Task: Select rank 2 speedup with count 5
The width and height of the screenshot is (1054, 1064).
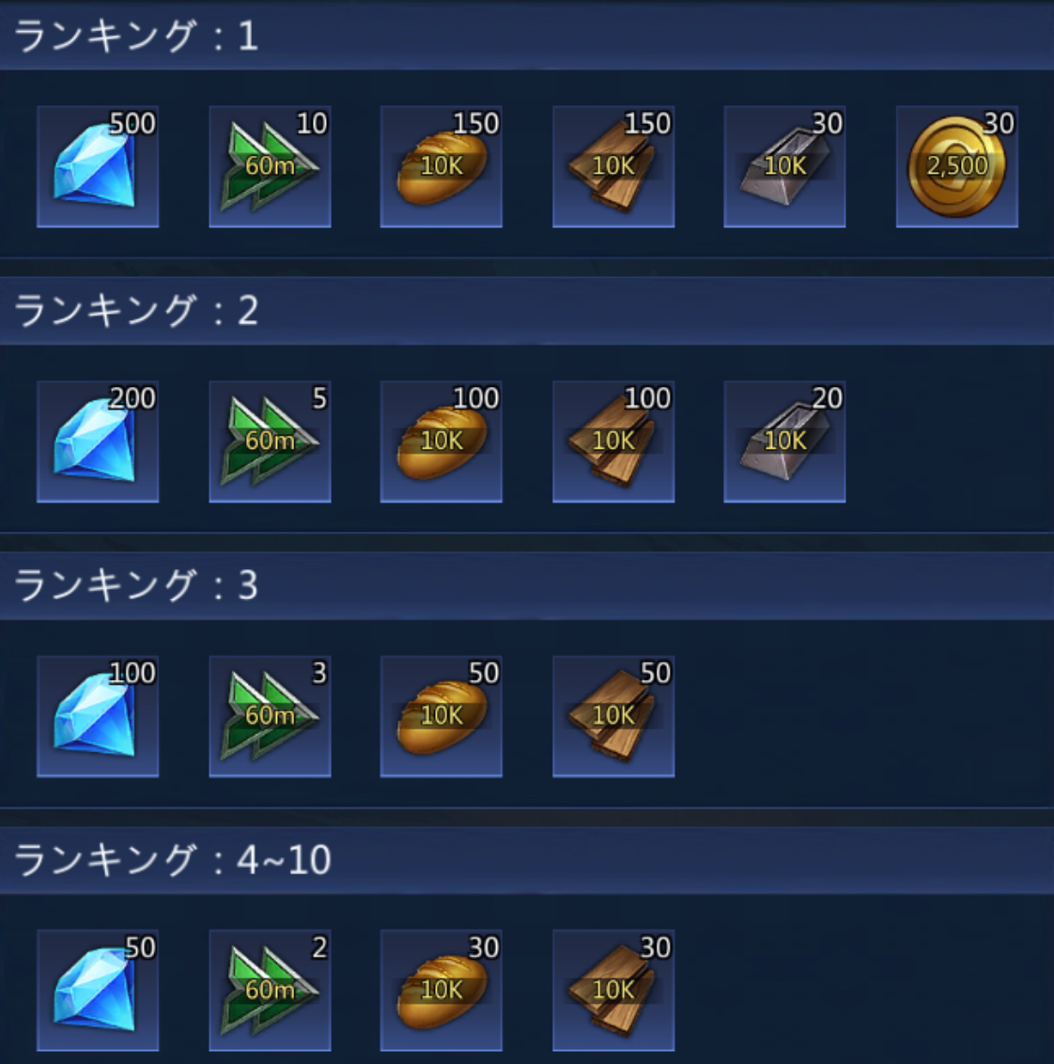Action: (271, 441)
